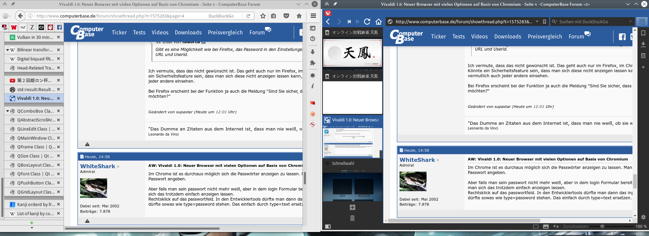Open Vivaldi's search history dropdown arrow
This screenshot has width=649, height=236.
pyautogui.click(x=630, y=22)
